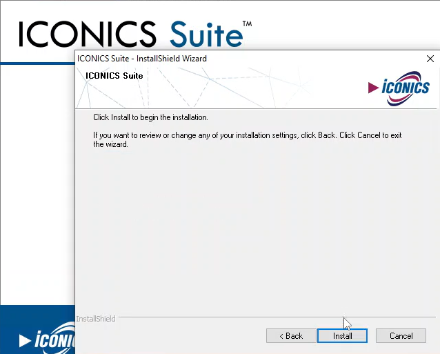Click the ICONICS logo in dialog header
This screenshot has height=354, width=440.
click(399, 87)
